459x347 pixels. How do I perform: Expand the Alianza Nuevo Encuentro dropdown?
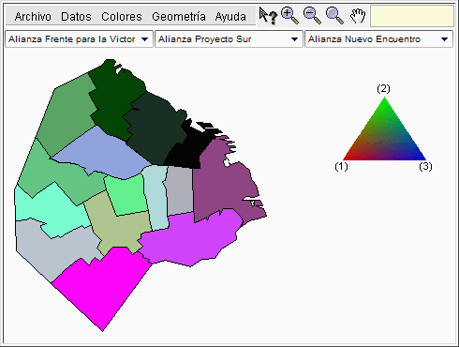[x=378, y=39]
